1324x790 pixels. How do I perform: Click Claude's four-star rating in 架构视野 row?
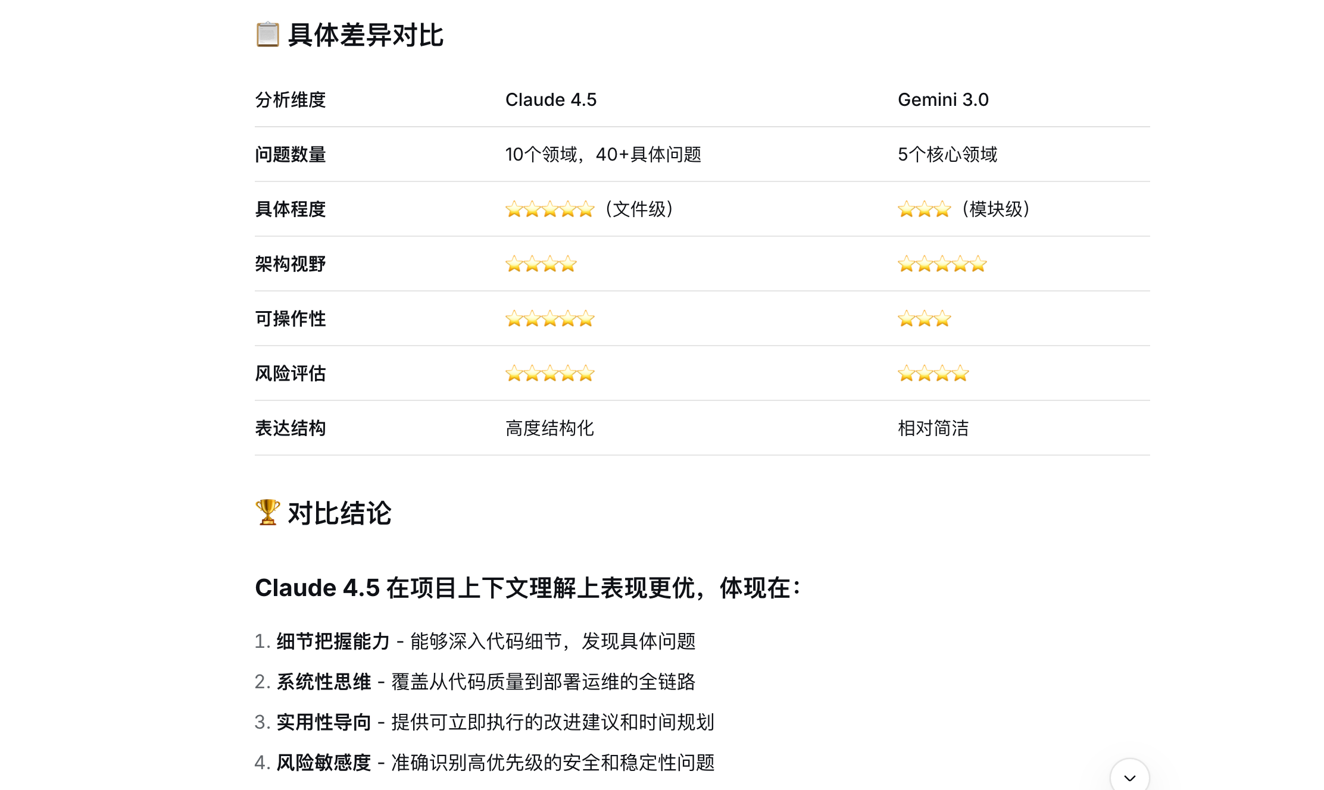(541, 264)
